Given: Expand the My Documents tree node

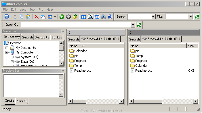Looking at the screenshot, I should point(7,48).
